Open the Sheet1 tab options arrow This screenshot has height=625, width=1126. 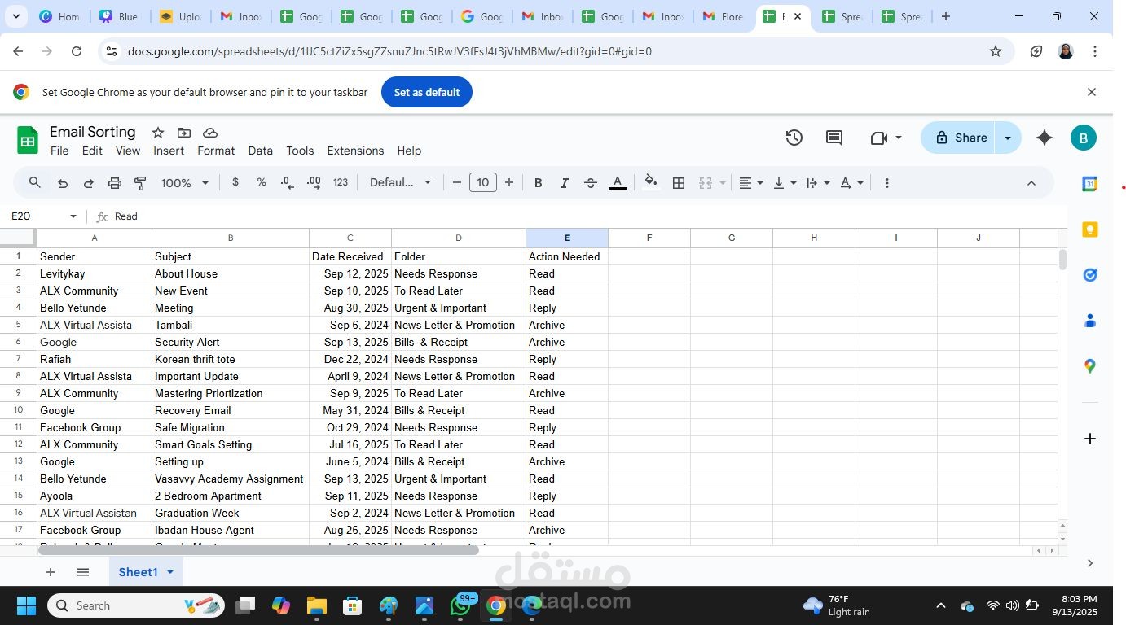170,572
